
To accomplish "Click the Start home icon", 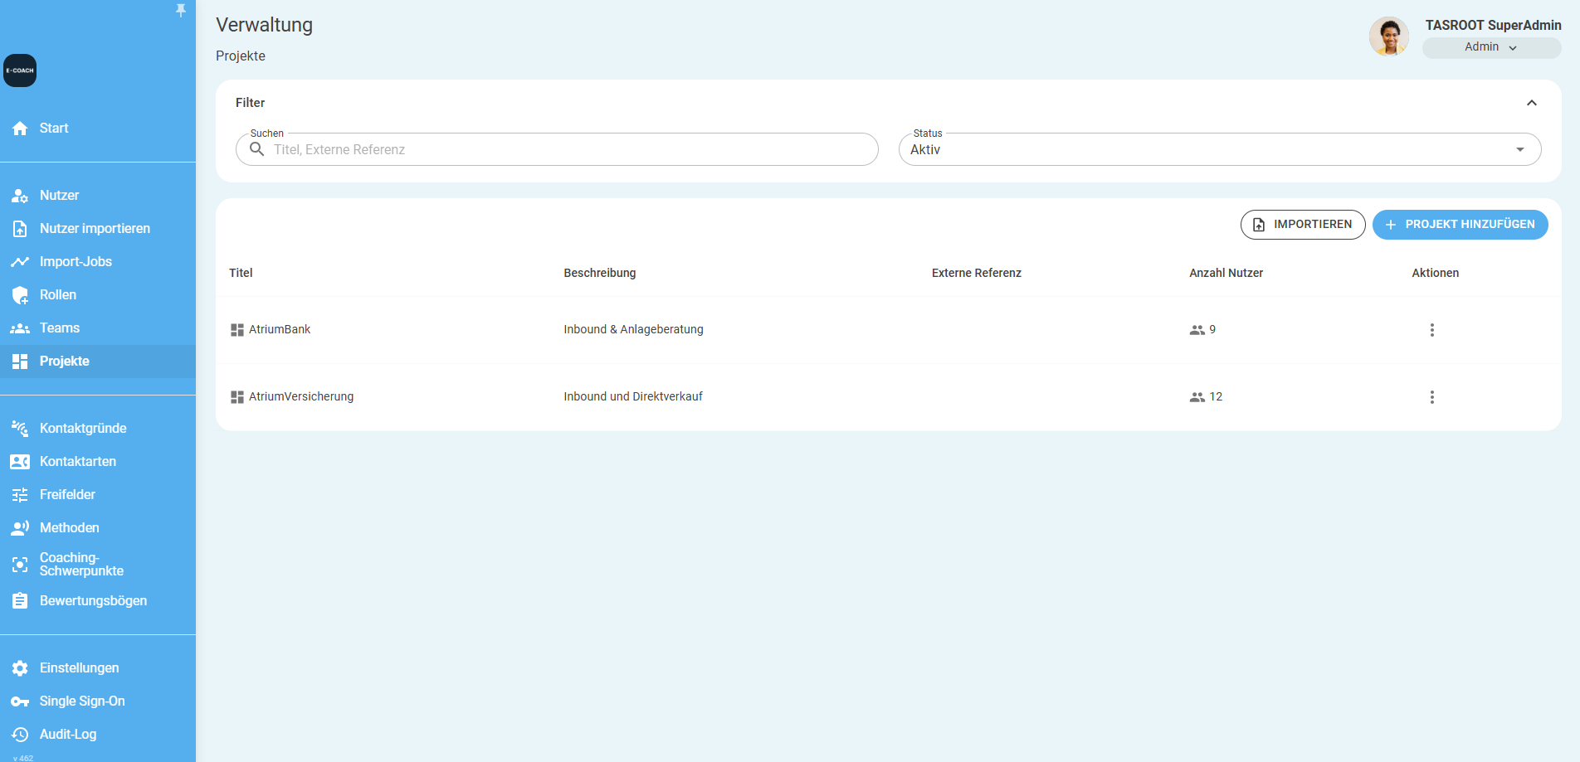I will pyautogui.click(x=20, y=129).
